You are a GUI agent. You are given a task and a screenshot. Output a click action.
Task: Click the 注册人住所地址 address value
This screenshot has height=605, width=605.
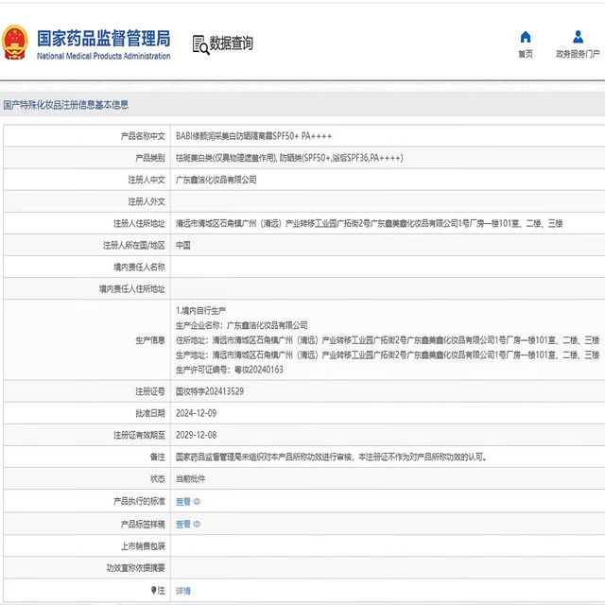[370, 223]
